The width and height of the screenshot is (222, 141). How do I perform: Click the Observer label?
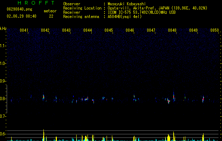(72, 4)
